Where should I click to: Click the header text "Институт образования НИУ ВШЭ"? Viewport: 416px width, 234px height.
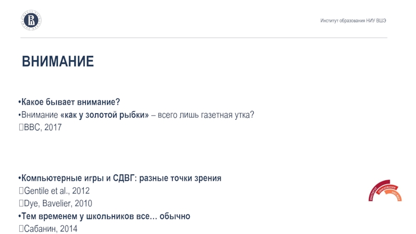[353, 21]
